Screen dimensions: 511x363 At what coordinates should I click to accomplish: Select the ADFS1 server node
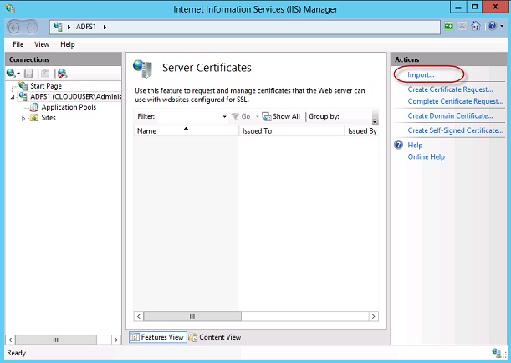[75, 96]
